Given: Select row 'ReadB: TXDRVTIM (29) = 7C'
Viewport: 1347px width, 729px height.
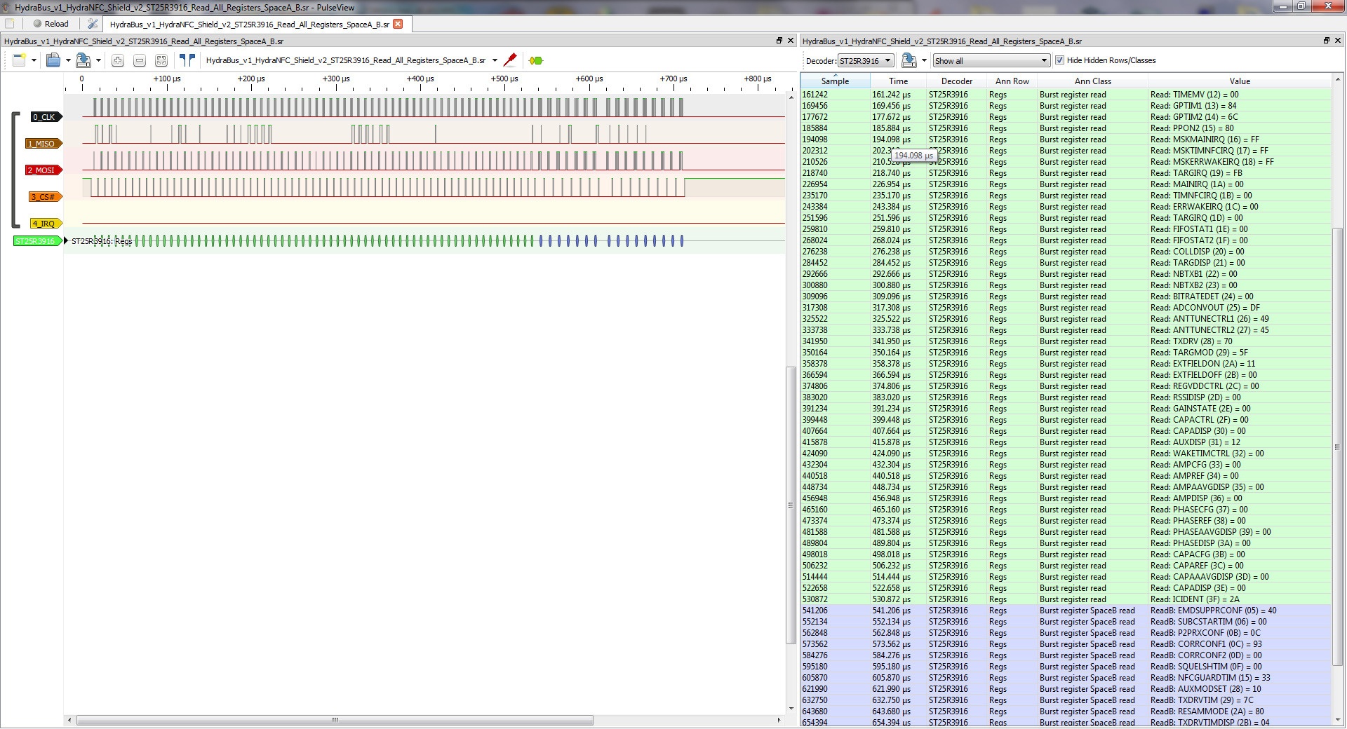Looking at the screenshot, I should point(1066,700).
